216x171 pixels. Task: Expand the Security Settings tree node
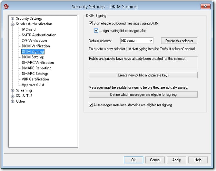[x=12, y=19]
